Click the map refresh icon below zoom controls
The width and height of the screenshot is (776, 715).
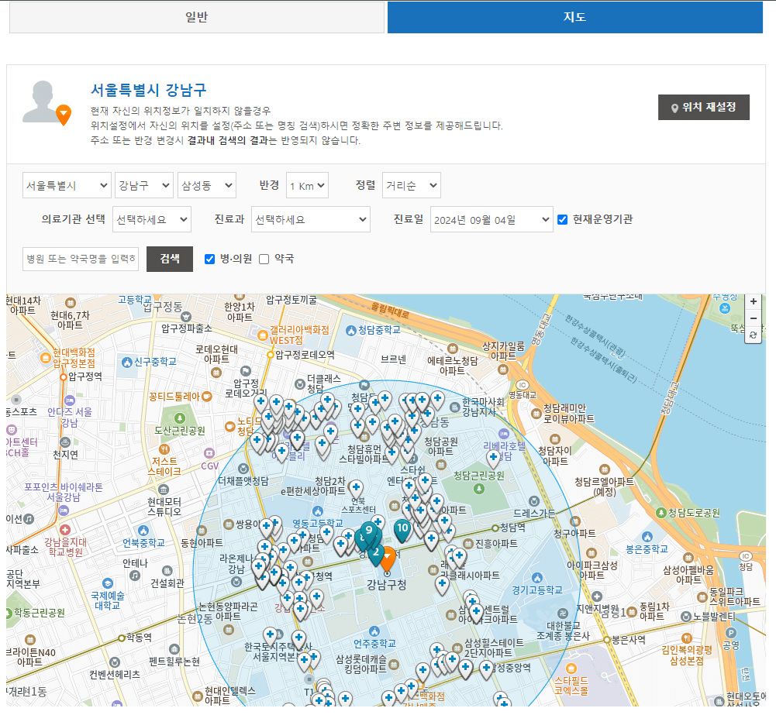tap(753, 335)
